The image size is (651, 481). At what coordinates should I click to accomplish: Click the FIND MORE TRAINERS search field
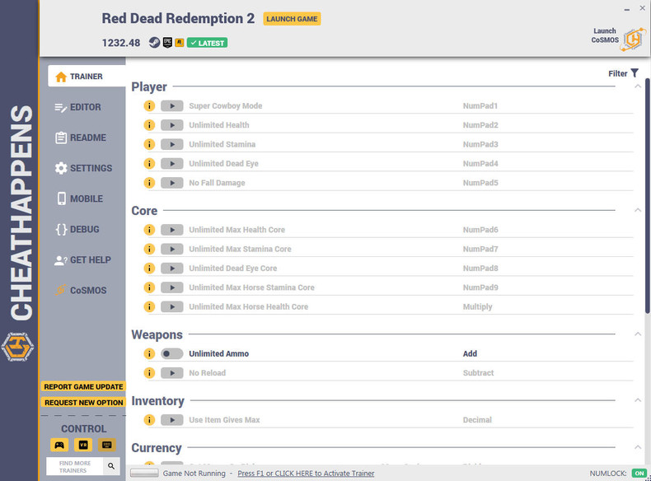(75, 466)
